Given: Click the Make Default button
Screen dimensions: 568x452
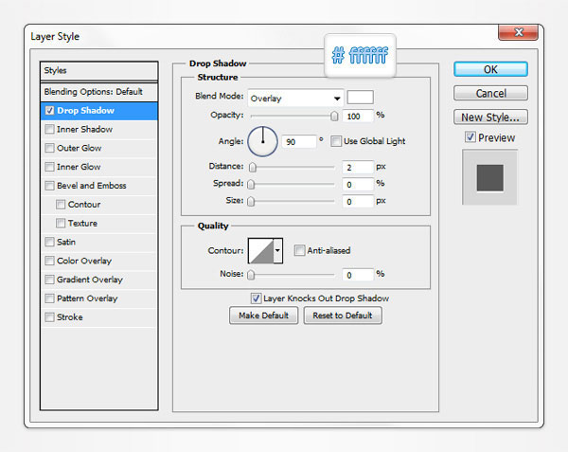Looking at the screenshot, I should [263, 316].
